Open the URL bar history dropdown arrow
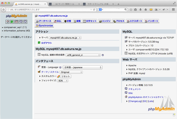 [91, 10]
